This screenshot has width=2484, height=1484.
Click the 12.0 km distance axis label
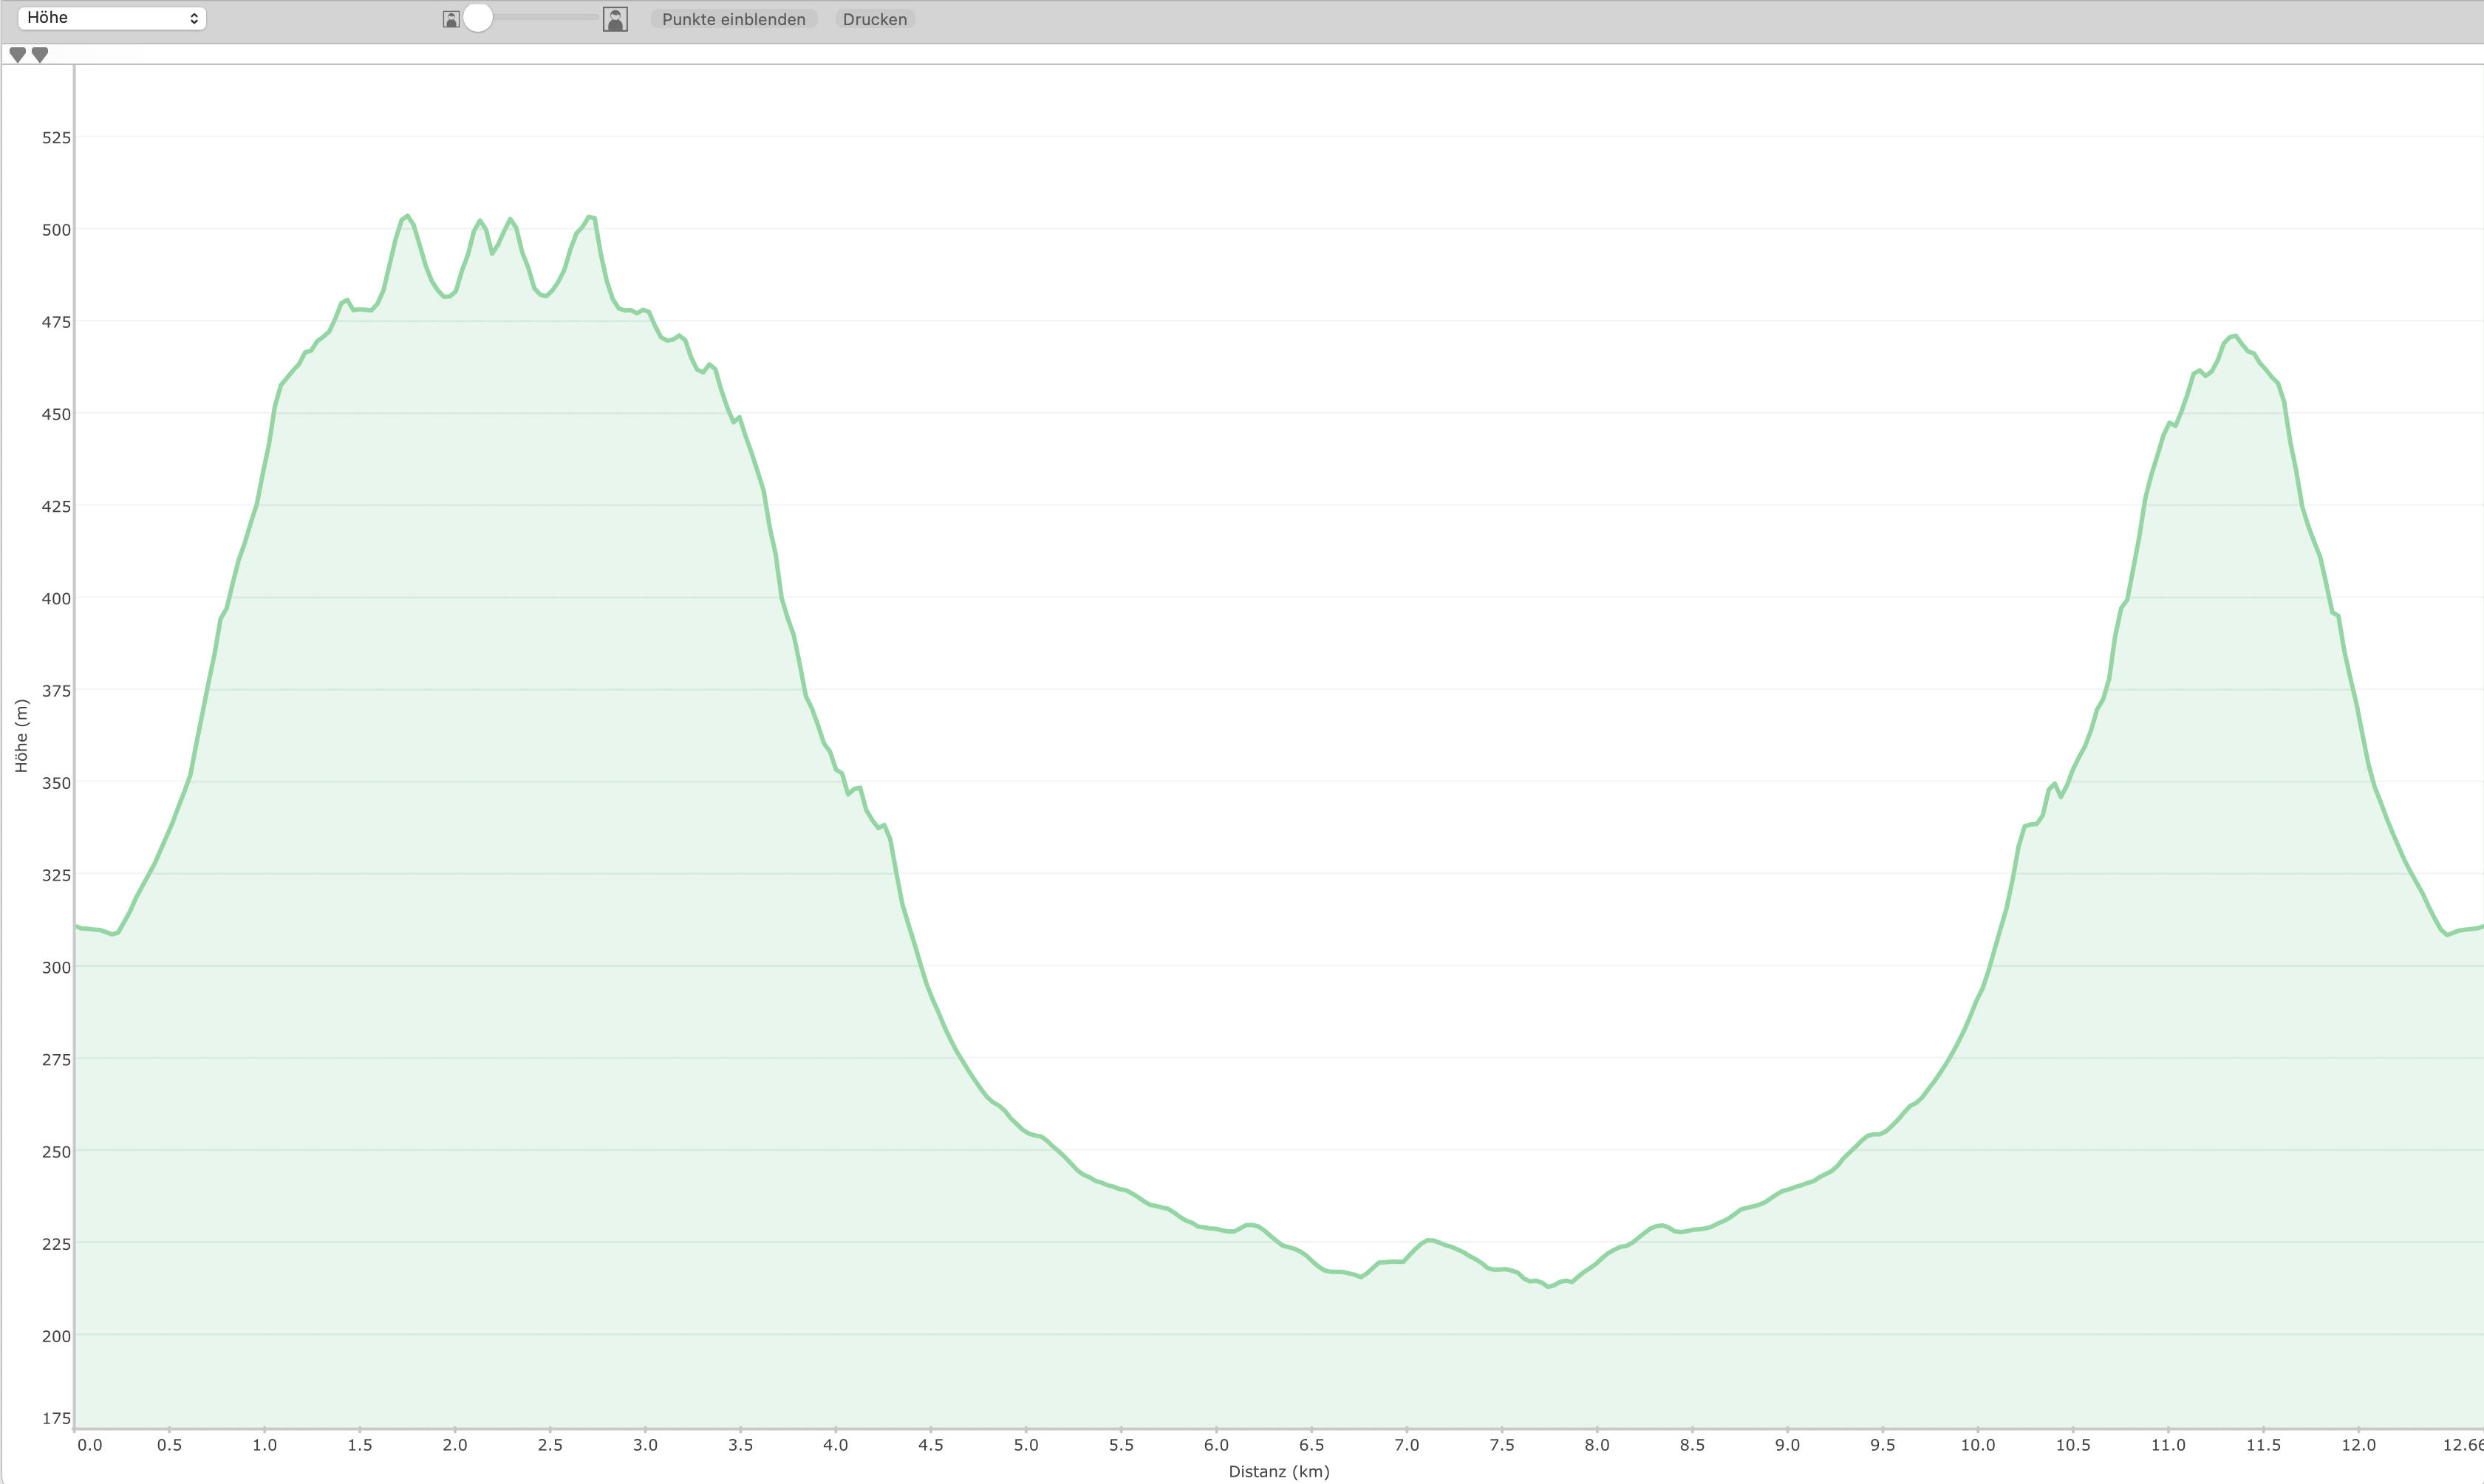2359,1445
